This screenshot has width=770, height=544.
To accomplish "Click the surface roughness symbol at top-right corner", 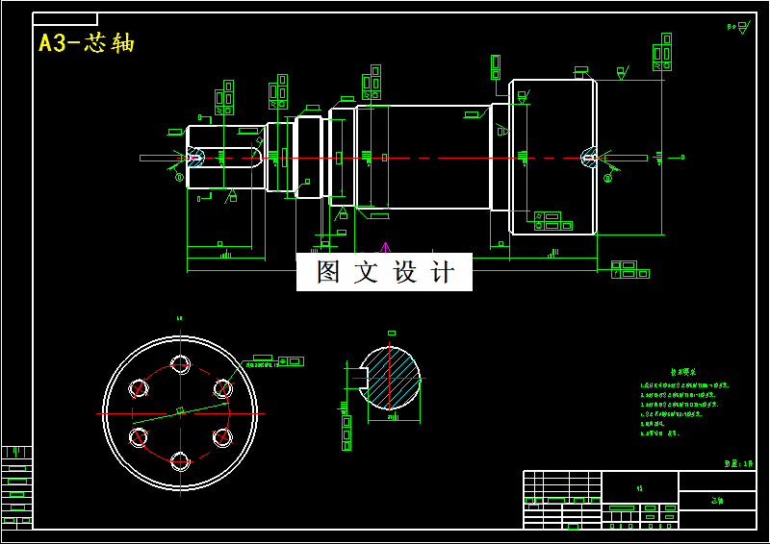I will (x=740, y=27).
